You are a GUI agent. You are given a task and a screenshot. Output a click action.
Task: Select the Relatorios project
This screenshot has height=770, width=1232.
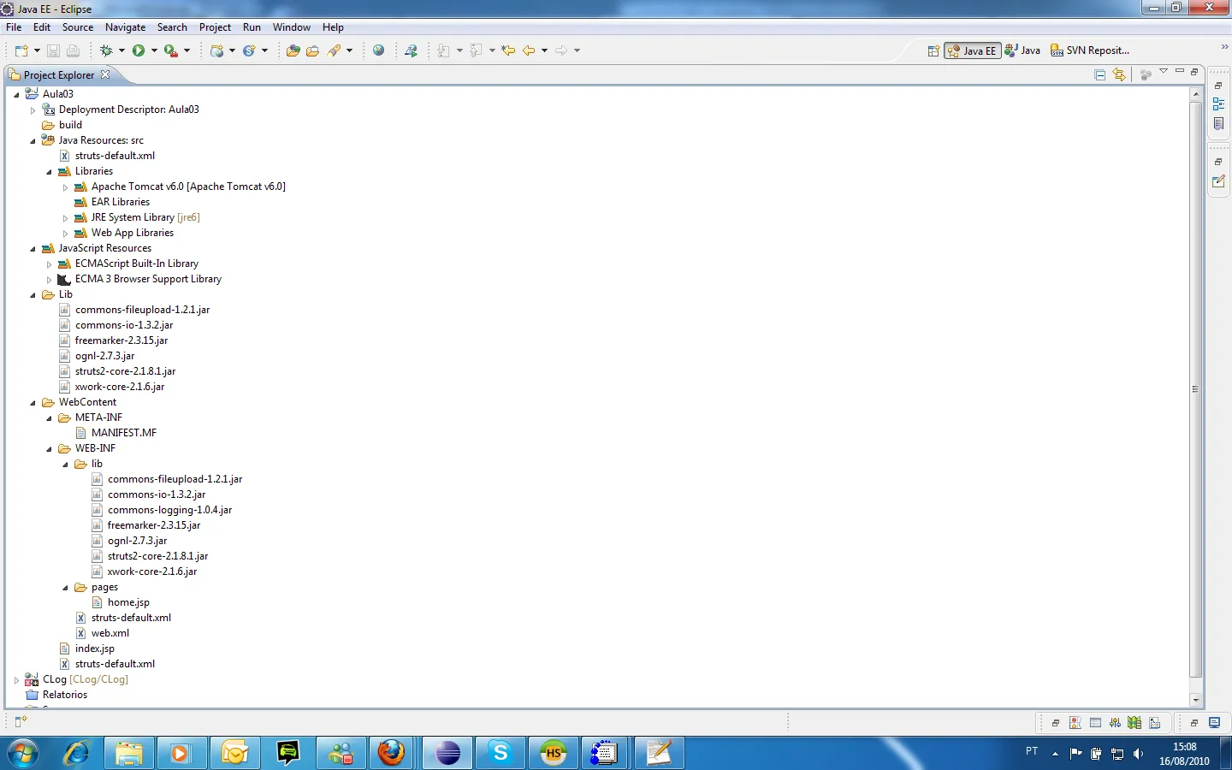[65, 695]
